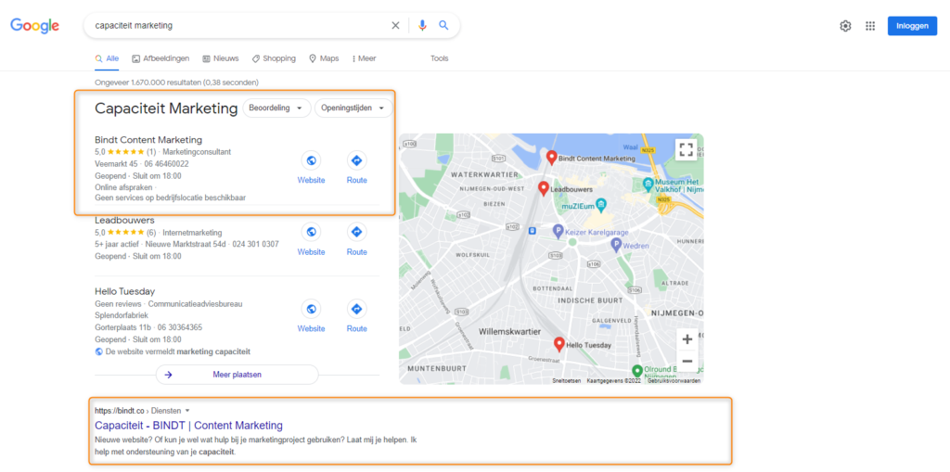Open the Hello Tuesday listing title
This screenshot has width=950, height=472.
point(125,291)
